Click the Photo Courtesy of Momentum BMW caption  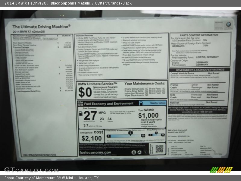(52, 178)
